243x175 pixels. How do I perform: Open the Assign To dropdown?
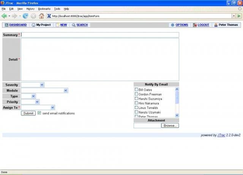52,107
